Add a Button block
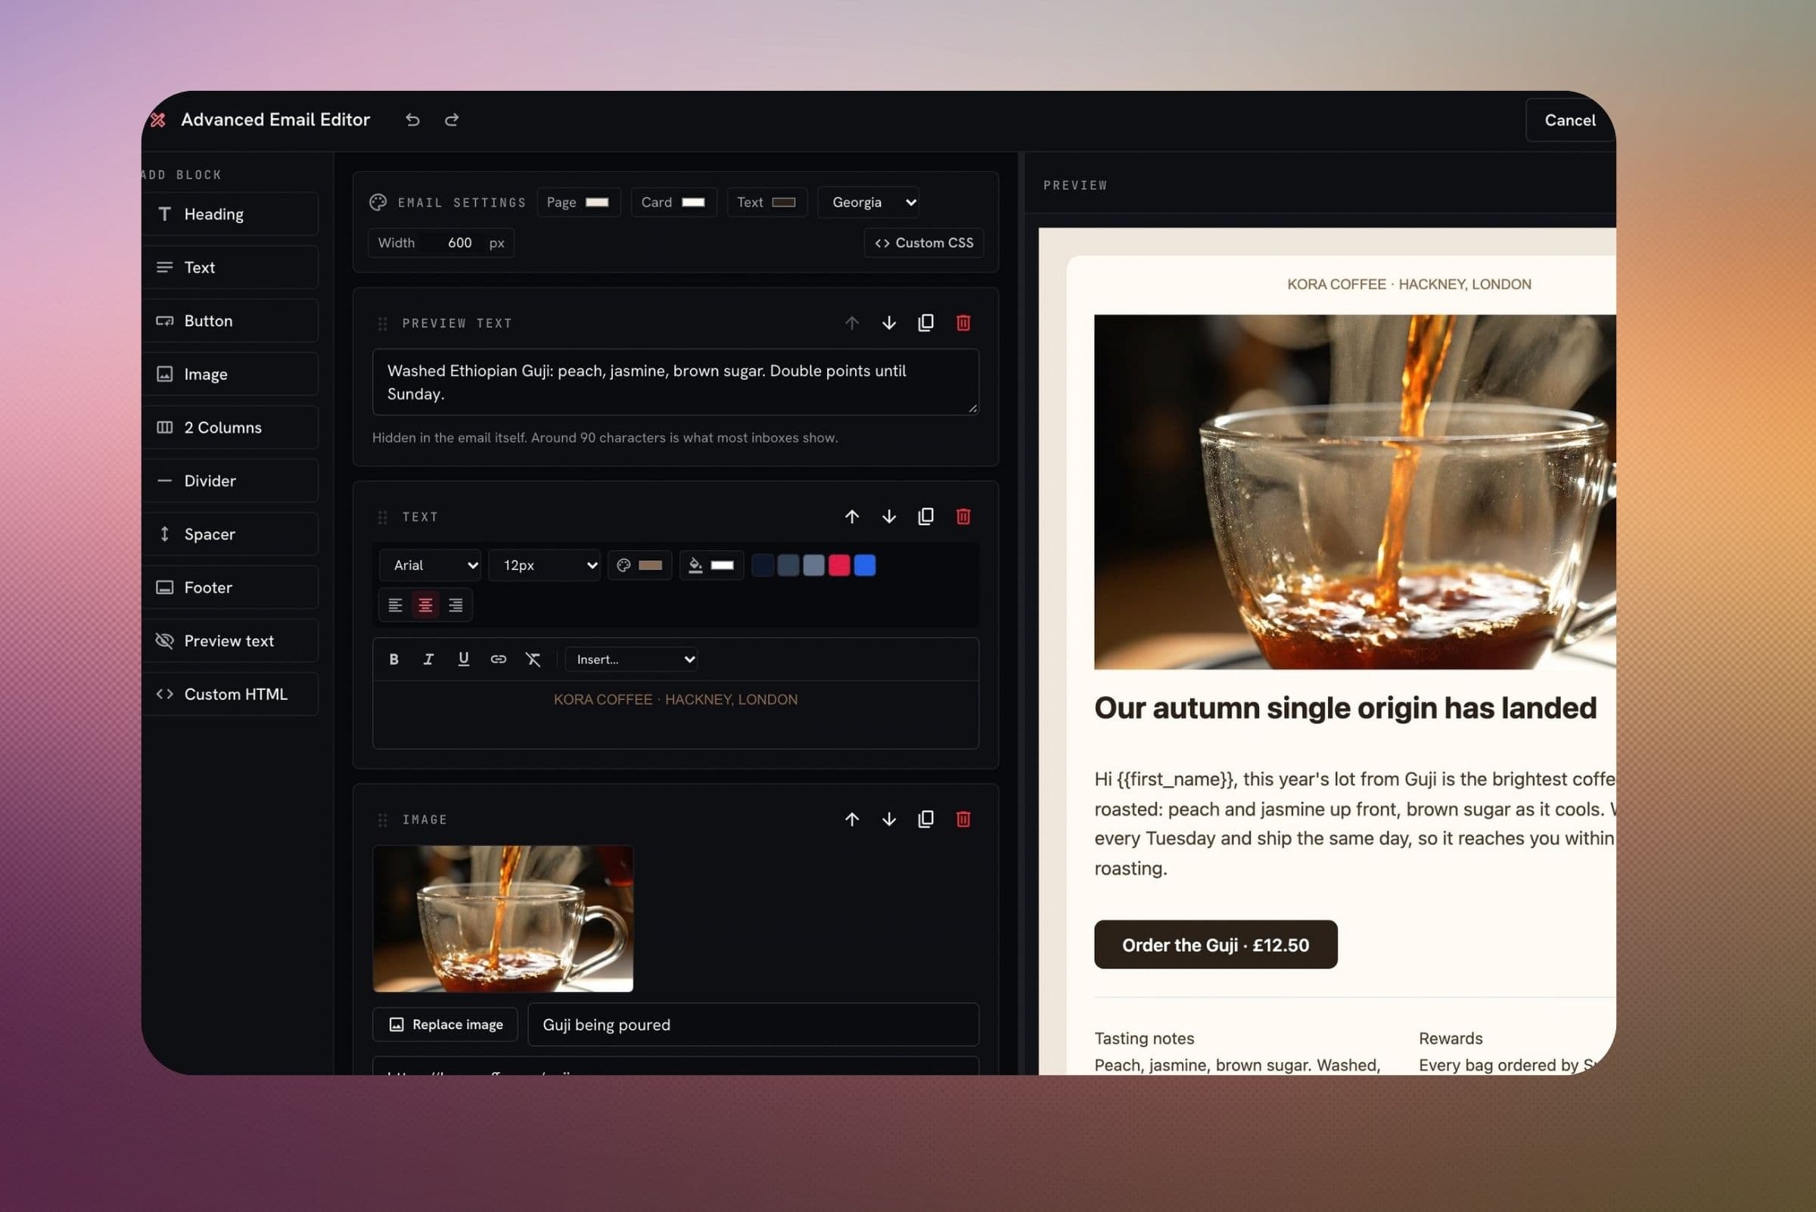The height and width of the screenshot is (1212, 1816). (229, 321)
